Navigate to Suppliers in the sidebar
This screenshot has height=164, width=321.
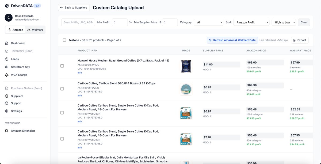click(17, 96)
